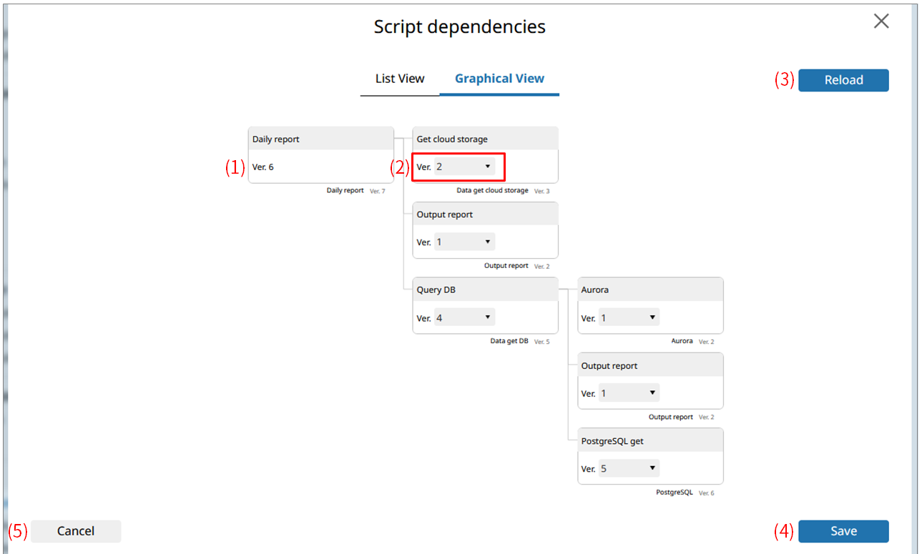Open version dropdown of Output report below Get cloud storage
The image size is (922, 554).
(465, 242)
